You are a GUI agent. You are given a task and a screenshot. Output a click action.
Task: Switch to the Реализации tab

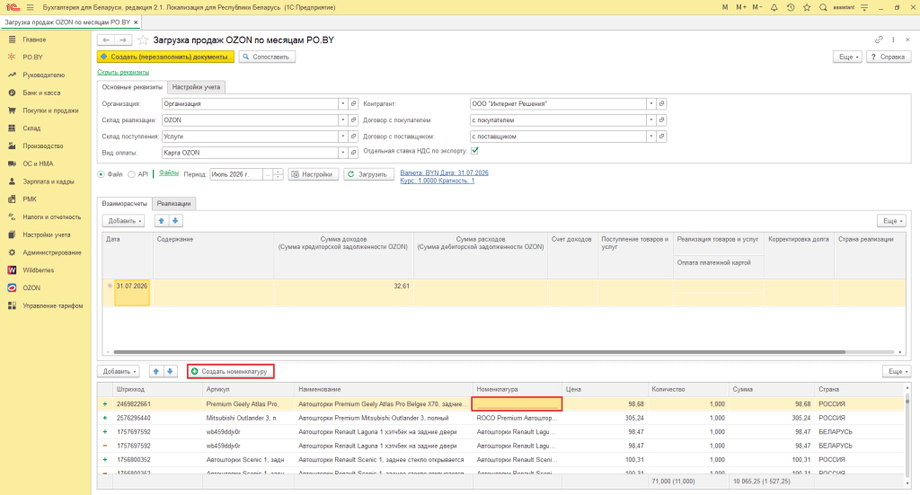[173, 204]
